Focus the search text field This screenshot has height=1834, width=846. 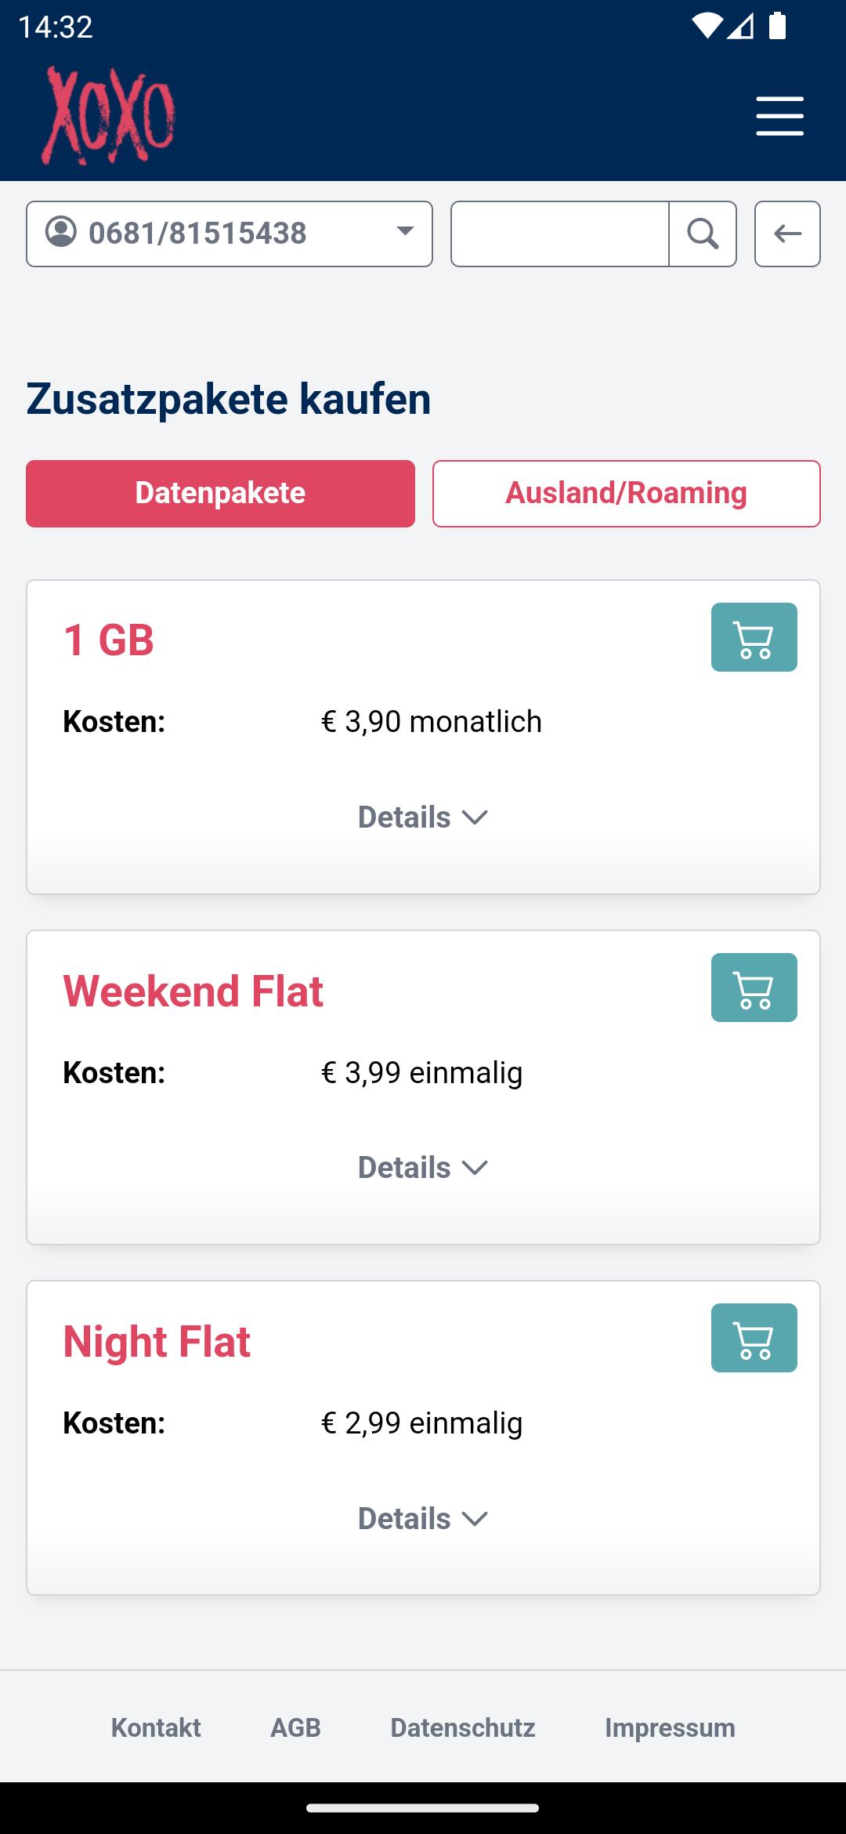[x=560, y=234]
